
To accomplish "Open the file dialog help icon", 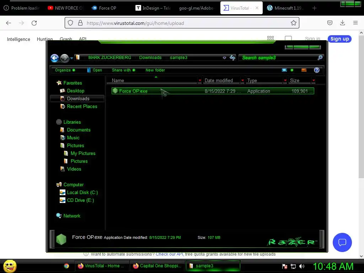I will pos(317,70).
